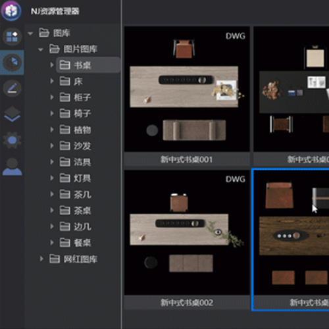Collapse the 图库 root tree node

pos(30,34)
